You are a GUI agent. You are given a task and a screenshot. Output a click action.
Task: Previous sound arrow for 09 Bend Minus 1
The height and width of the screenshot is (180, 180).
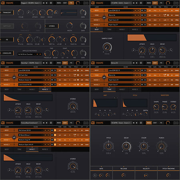45,135
